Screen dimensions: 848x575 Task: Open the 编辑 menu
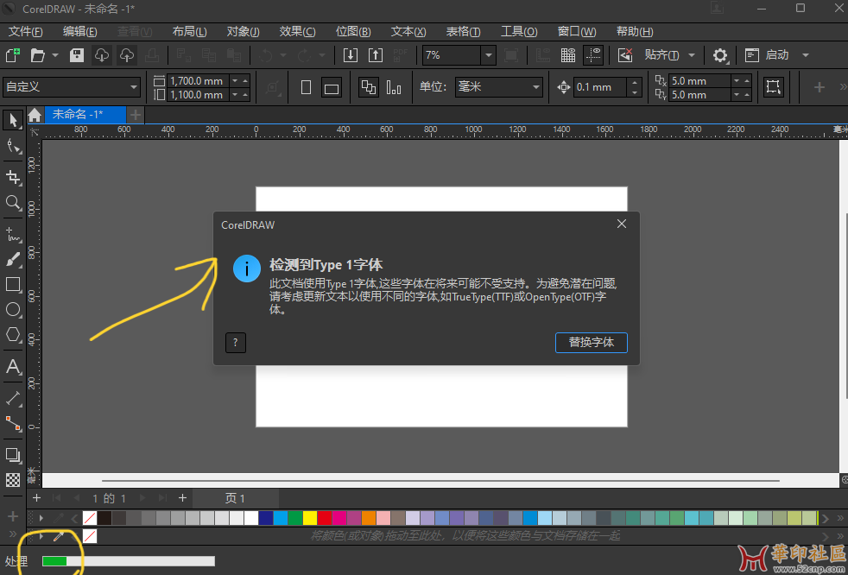(x=80, y=31)
